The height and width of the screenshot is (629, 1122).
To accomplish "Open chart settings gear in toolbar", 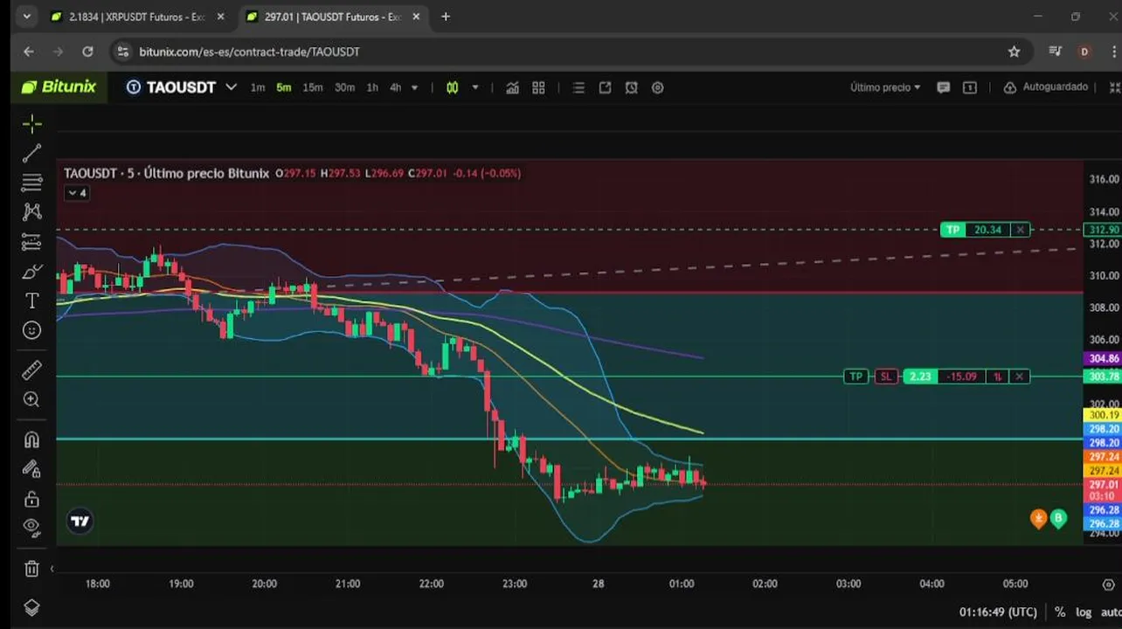I will [658, 87].
